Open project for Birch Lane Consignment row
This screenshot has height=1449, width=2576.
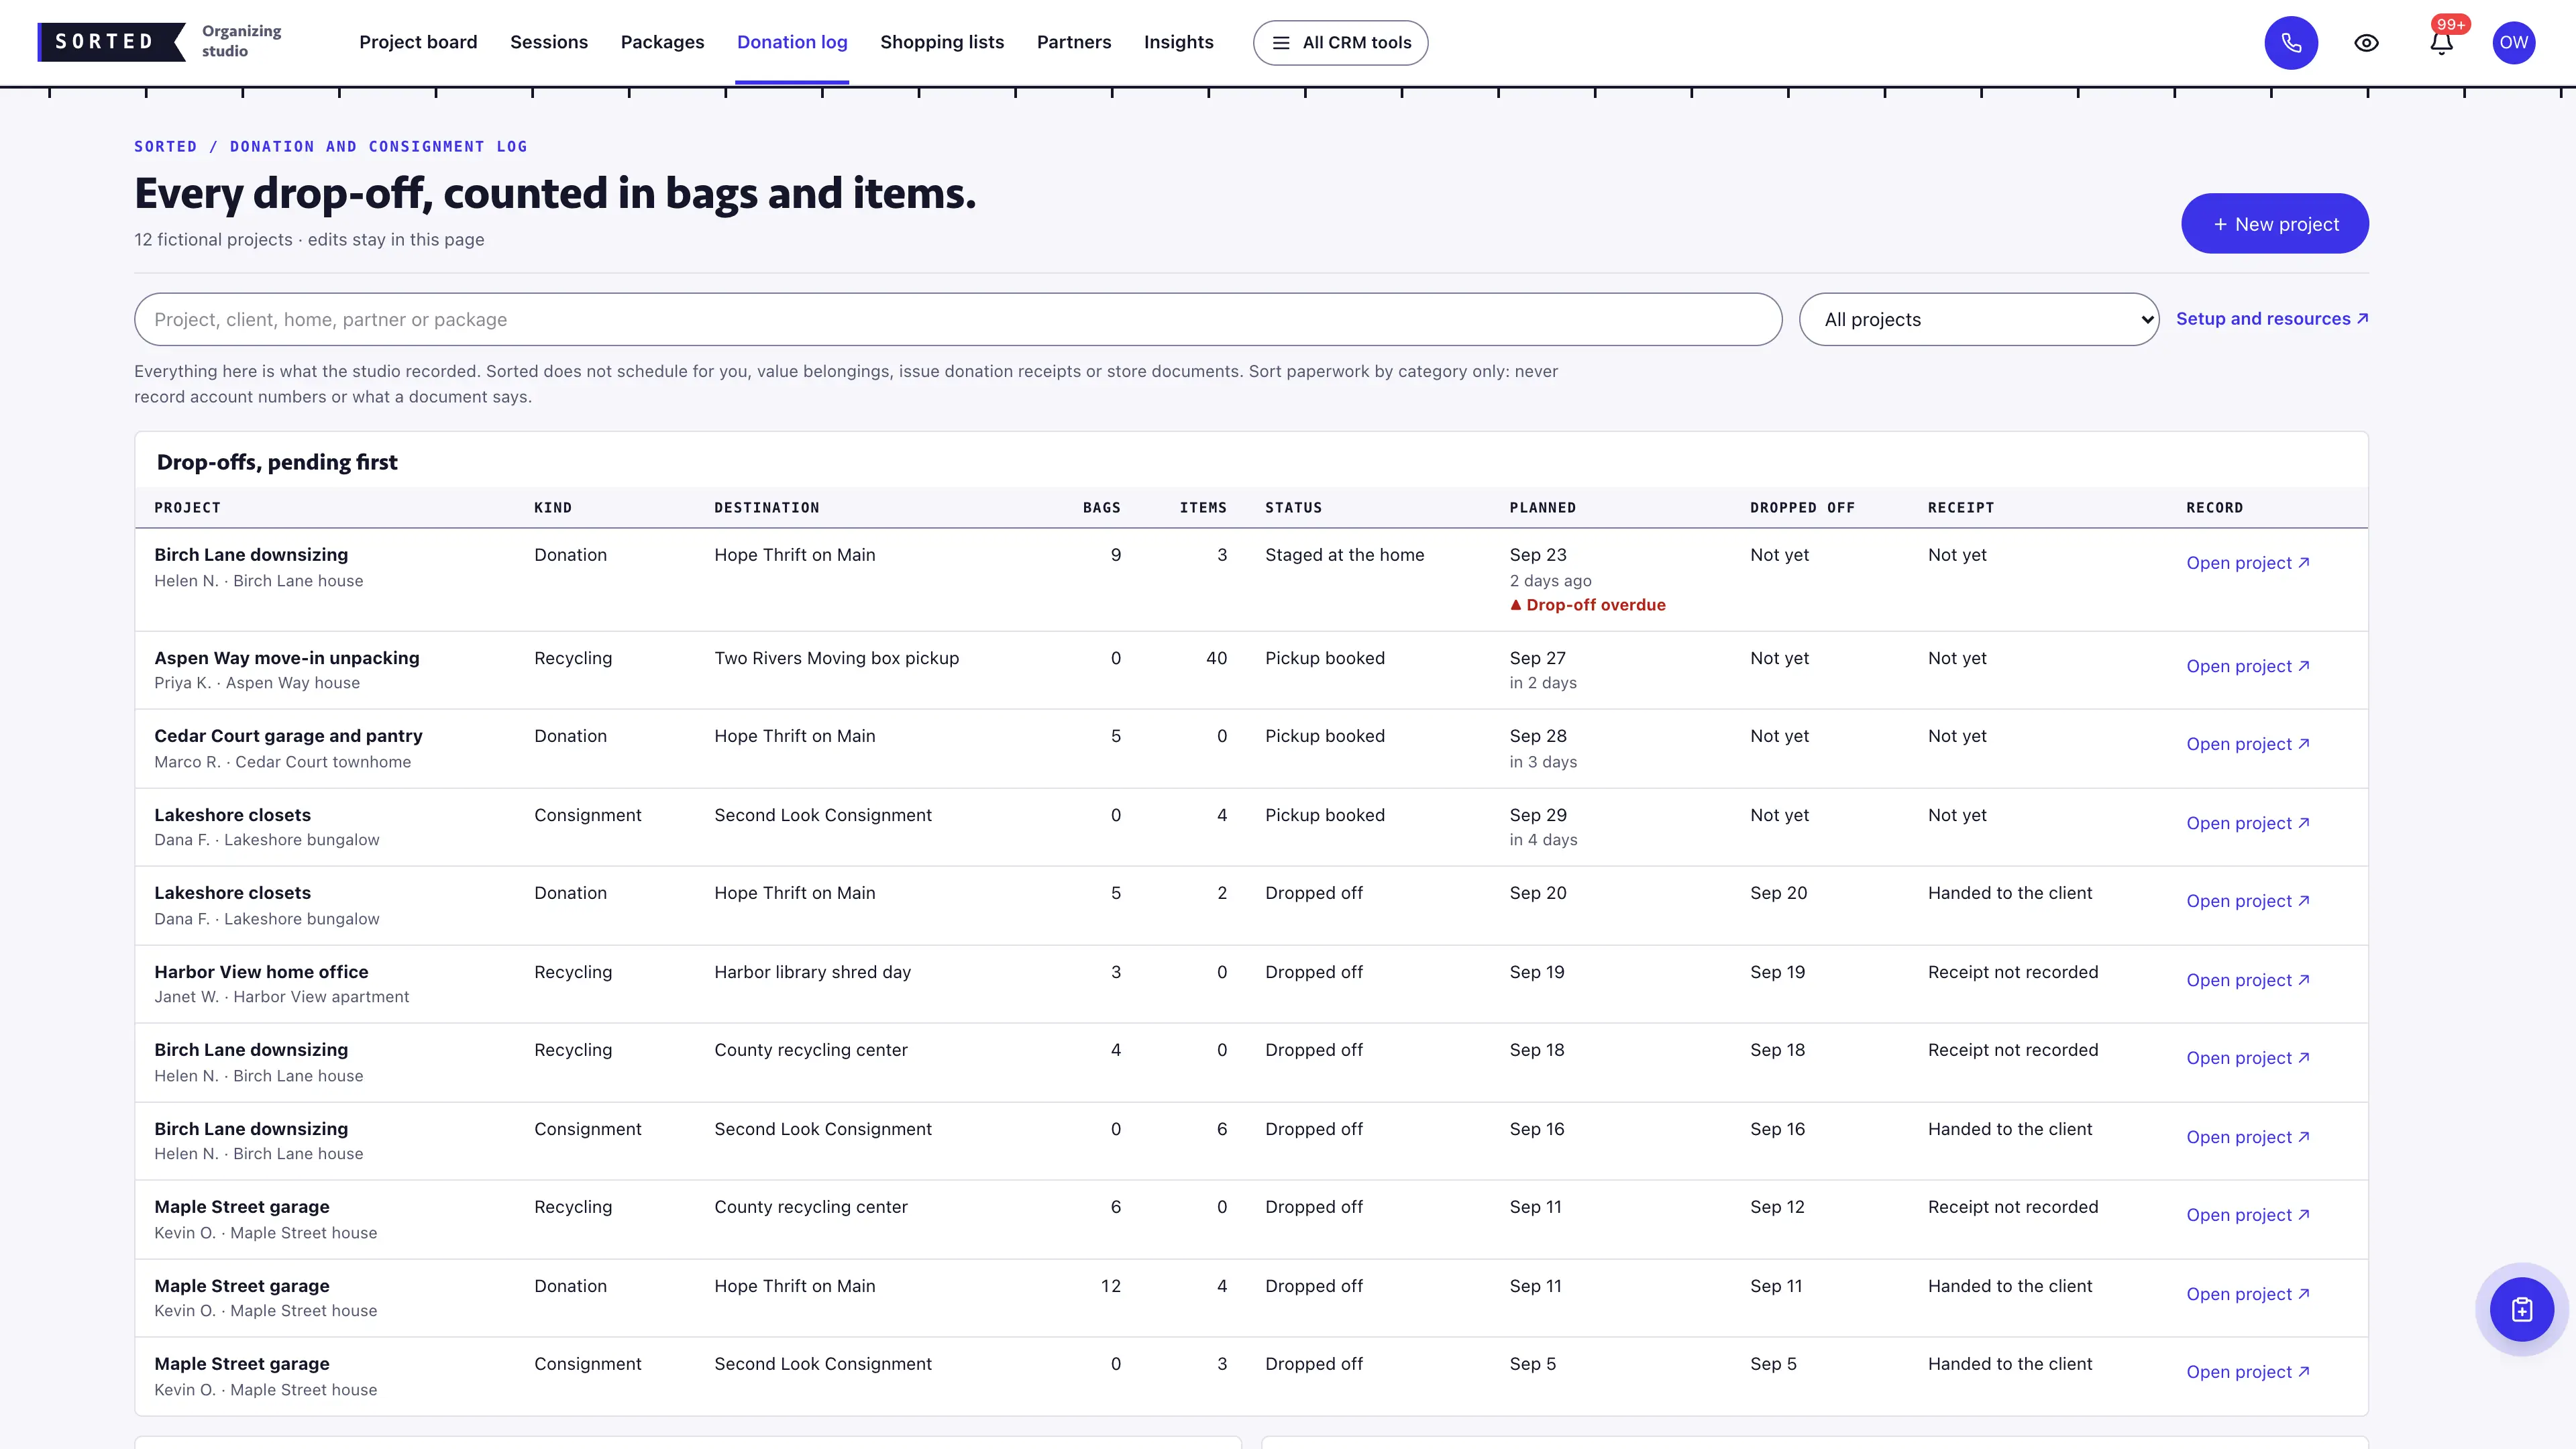2247,1137
